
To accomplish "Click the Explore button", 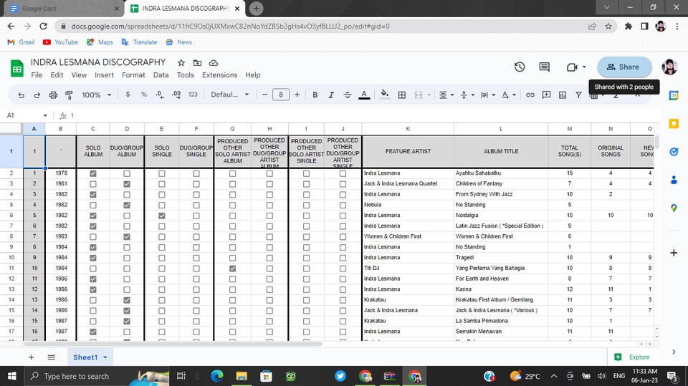I will [632, 357].
